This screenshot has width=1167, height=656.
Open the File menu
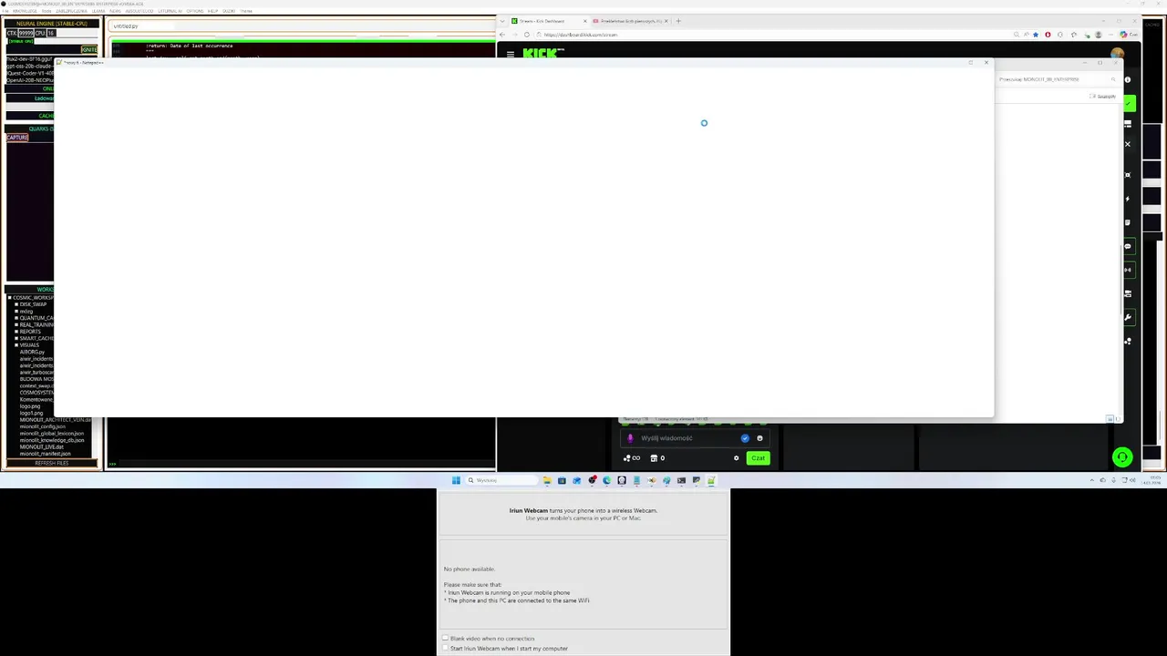pos(5,11)
